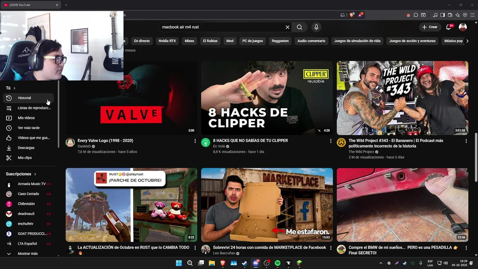The width and height of the screenshot is (478, 269).
Task: Open the Marketplace food video thumbnail
Action: [267, 205]
